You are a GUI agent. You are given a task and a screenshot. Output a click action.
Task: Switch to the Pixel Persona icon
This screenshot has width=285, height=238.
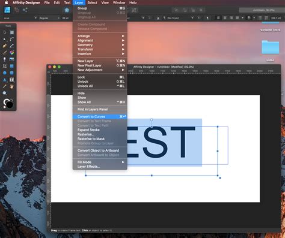[17, 10]
